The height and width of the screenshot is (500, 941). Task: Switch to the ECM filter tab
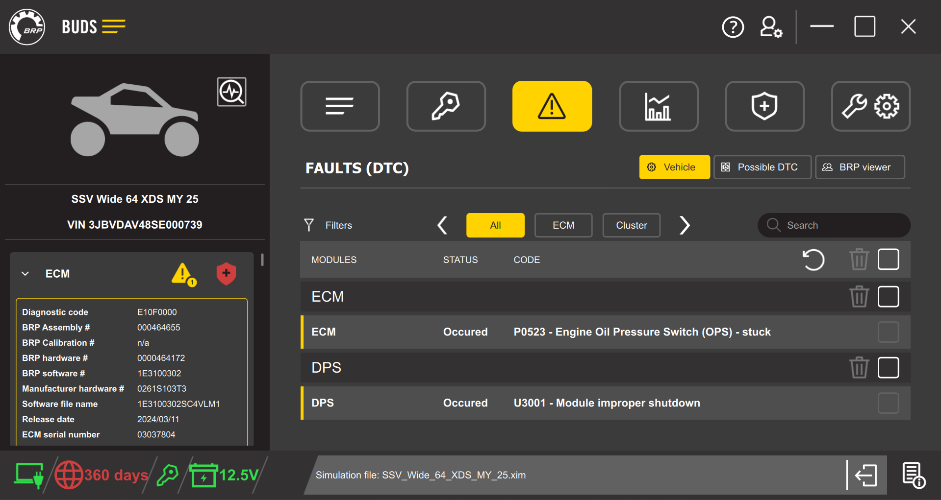click(x=563, y=225)
